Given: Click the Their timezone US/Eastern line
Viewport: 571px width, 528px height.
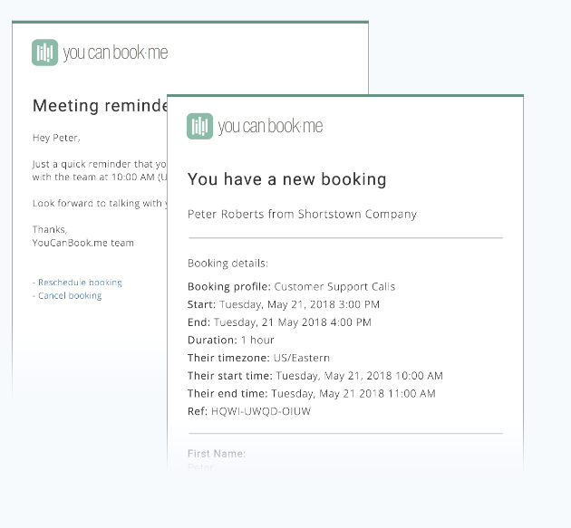Looking at the screenshot, I should (258, 358).
